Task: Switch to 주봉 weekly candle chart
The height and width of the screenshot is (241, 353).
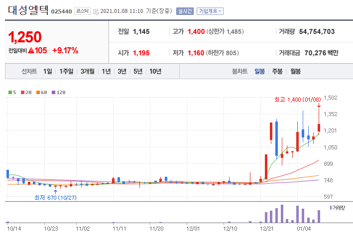Action: 277,71
